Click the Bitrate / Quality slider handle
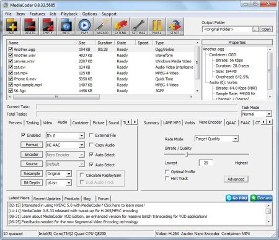The width and height of the screenshot is (279, 240). coord(187,154)
